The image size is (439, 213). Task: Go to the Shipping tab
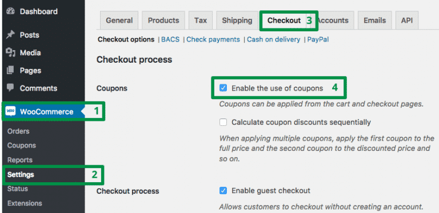coord(237,21)
